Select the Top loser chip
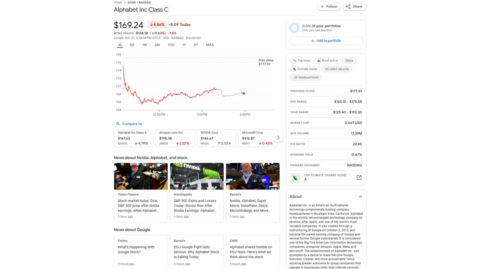 [301, 61]
